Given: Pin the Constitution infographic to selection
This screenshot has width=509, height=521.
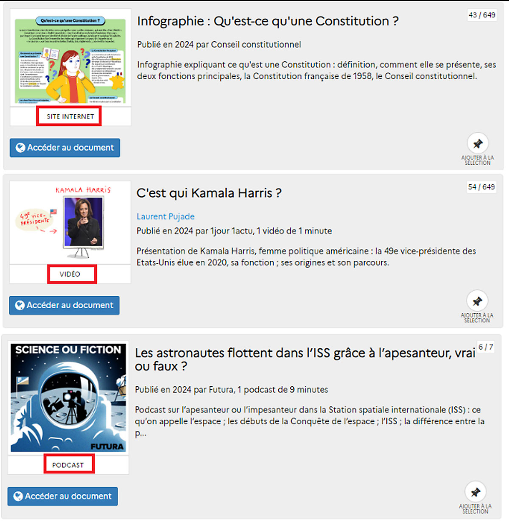Looking at the screenshot, I should (x=478, y=144).
